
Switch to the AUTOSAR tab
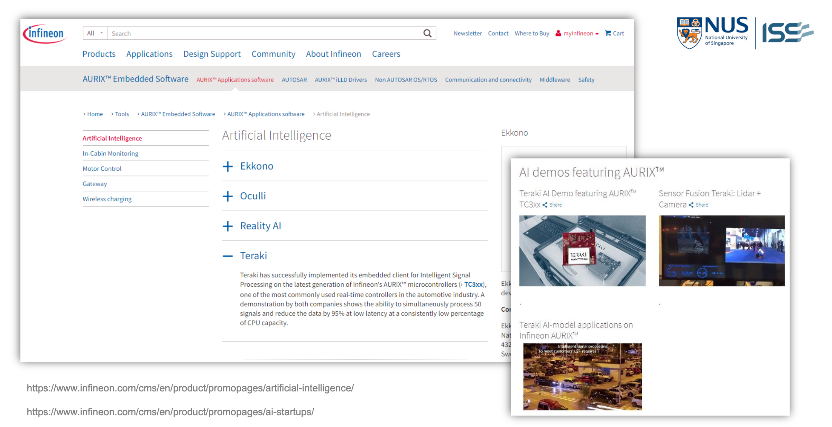tap(294, 80)
